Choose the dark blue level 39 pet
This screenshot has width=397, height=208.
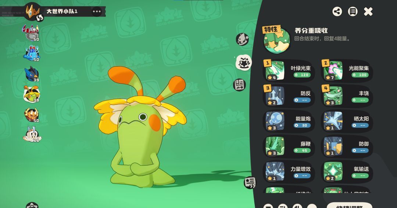[31, 74]
